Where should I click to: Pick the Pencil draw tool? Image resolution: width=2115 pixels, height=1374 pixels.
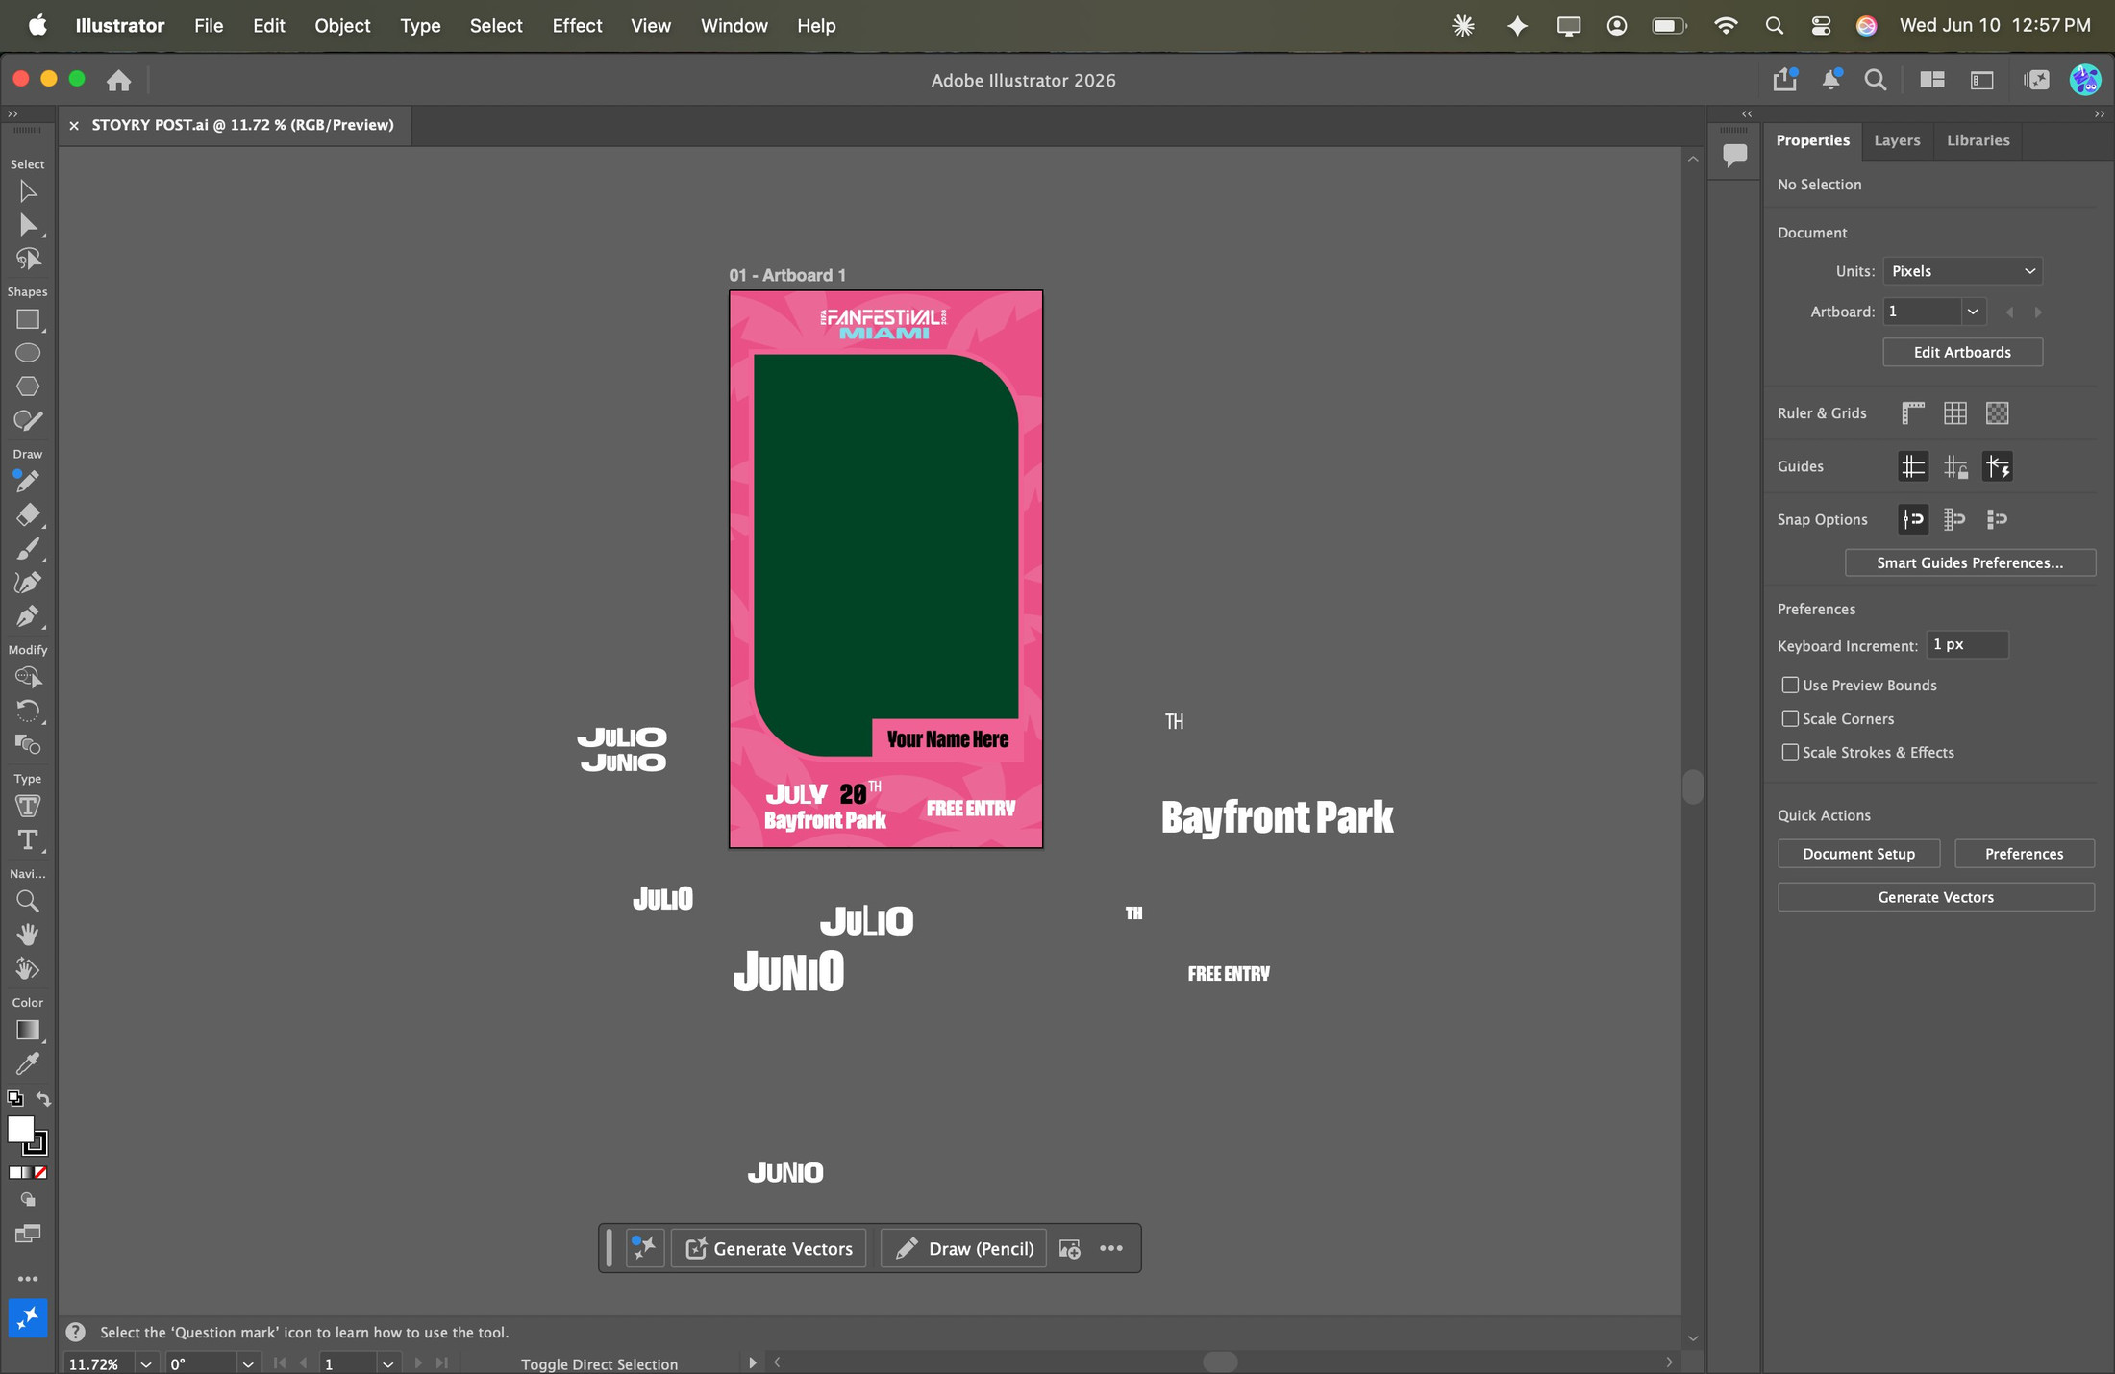(x=27, y=480)
